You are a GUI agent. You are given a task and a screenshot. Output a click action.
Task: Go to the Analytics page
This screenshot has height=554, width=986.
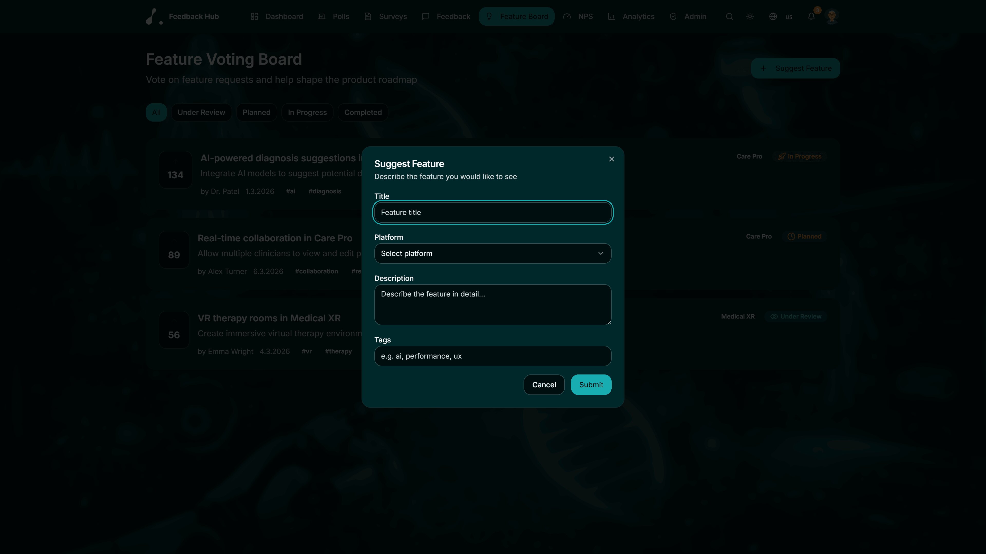point(631,16)
